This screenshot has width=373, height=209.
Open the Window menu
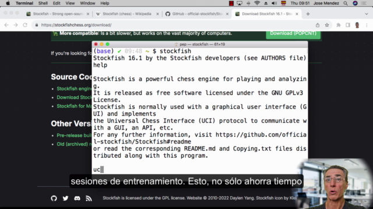tap(87, 3)
